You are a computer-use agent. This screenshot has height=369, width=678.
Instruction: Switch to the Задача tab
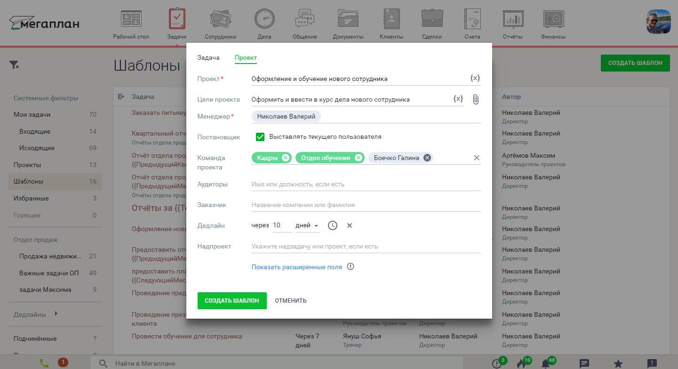point(208,58)
